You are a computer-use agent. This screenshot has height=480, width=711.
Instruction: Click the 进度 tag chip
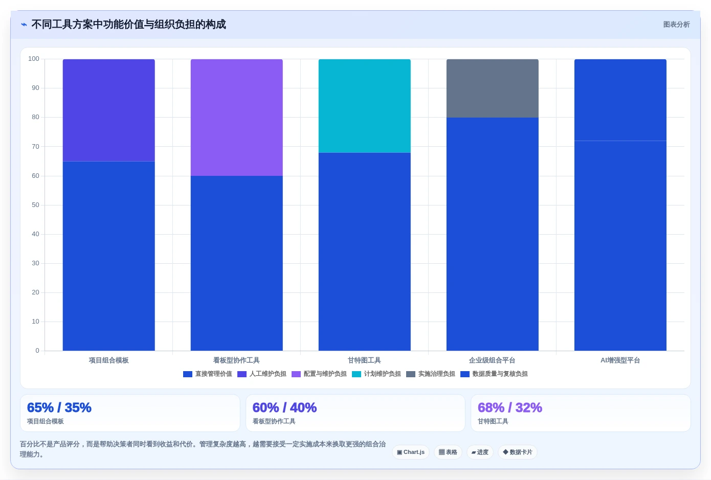(480, 452)
